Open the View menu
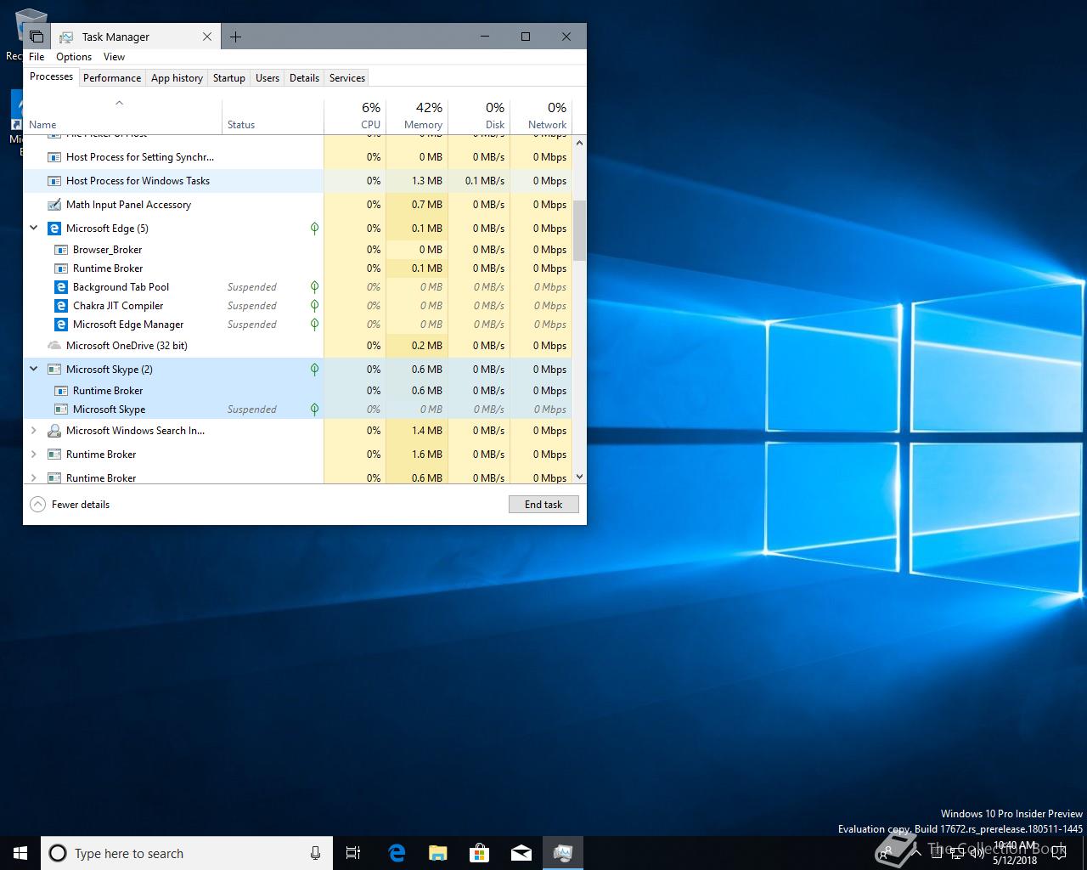This screenshot has width=1087, height=870. (114, 57)
